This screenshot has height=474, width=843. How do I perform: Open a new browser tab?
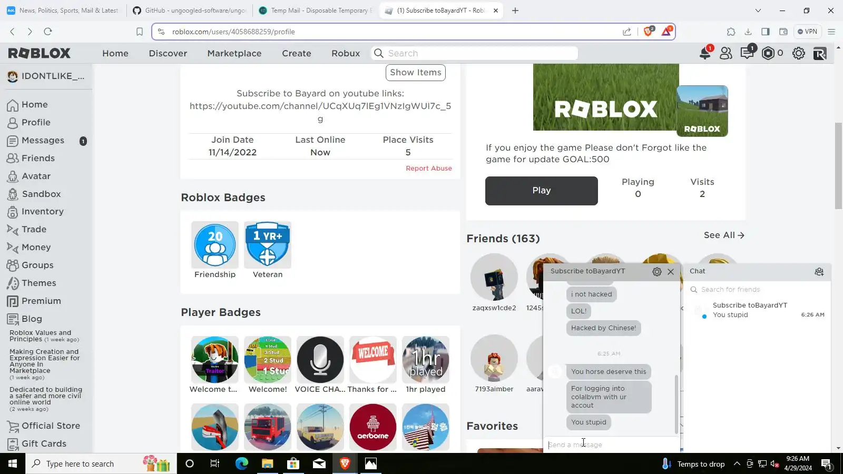pyautogui.click(x=515, y=11)
